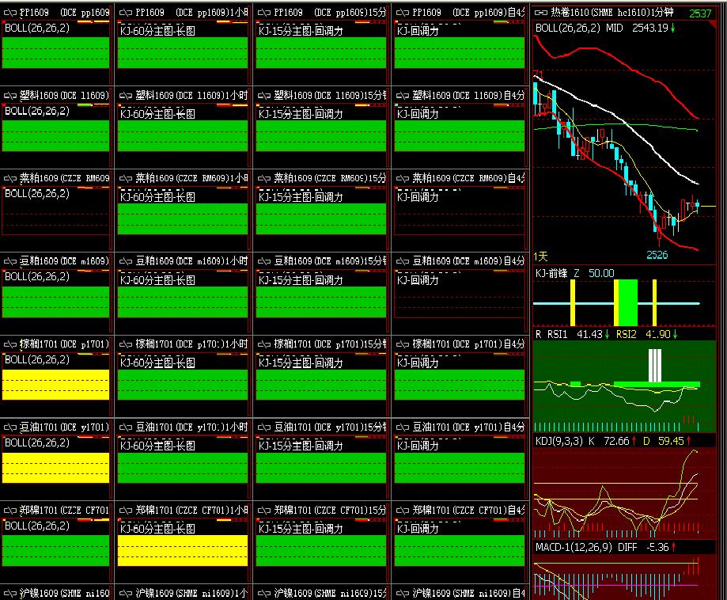This screenshot has height=600, width=727.
Task: Open KDJ(9,3,3) indicator label
Action: [x=561, y=441]
